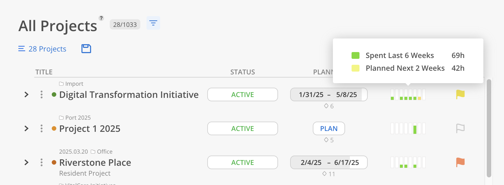504x185 pixels.
Task: Toggle orange flag on Riverstone Place
Action: pyautogui.click(x=460, y=162)
